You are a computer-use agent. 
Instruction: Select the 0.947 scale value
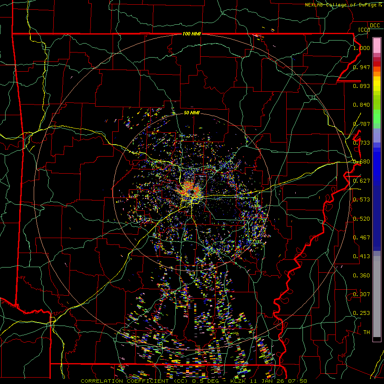(x=361, y=67)
